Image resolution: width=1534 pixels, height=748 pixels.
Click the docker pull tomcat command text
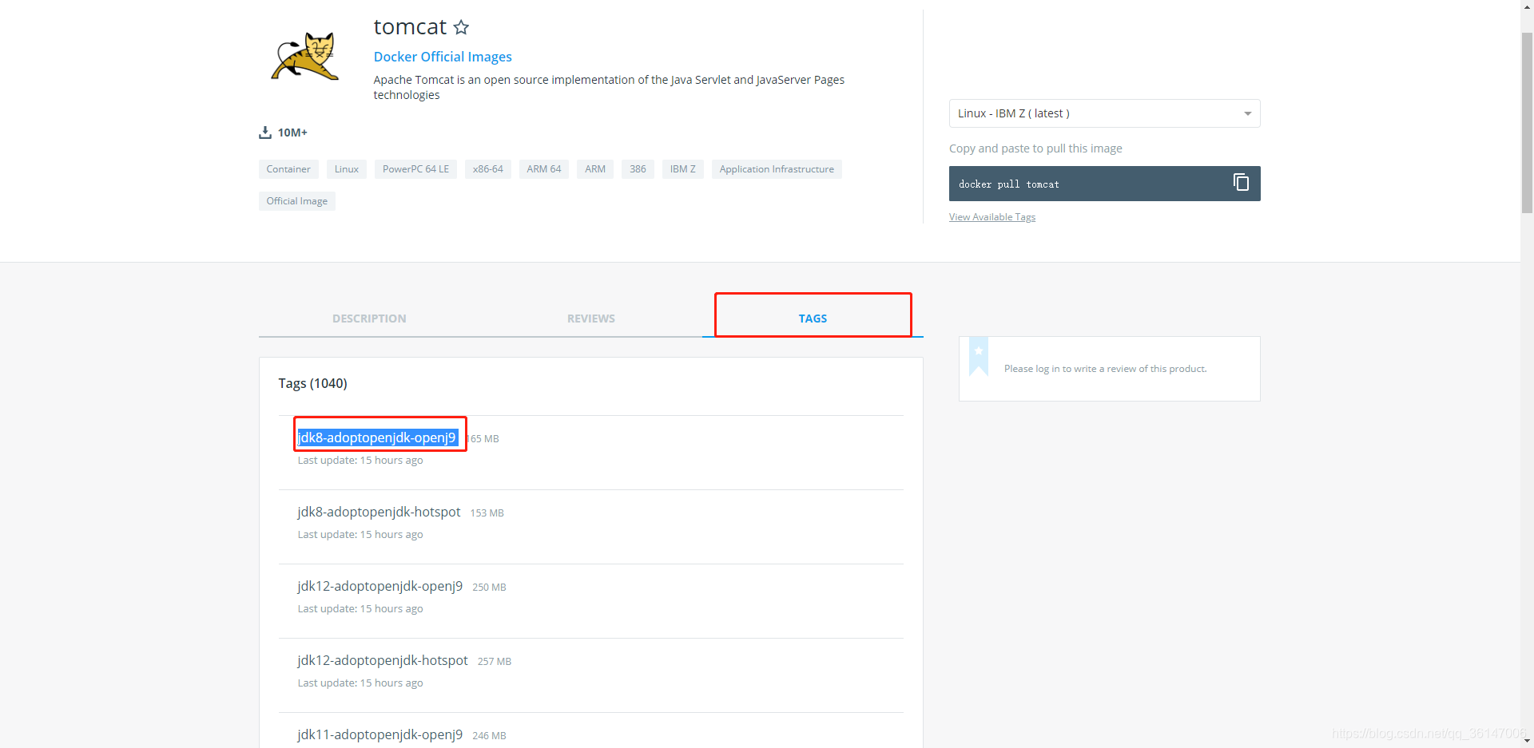[1009, 184]
